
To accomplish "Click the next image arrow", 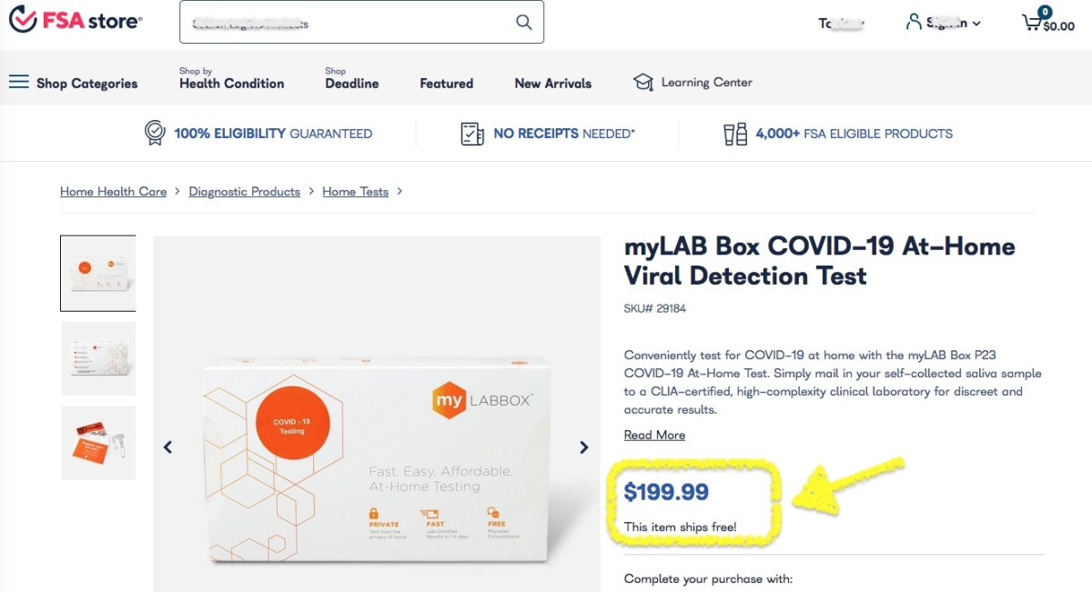I will coord(583,447).
